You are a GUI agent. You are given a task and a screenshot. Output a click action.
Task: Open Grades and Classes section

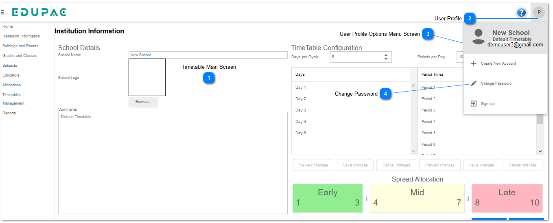click(20, 56)
